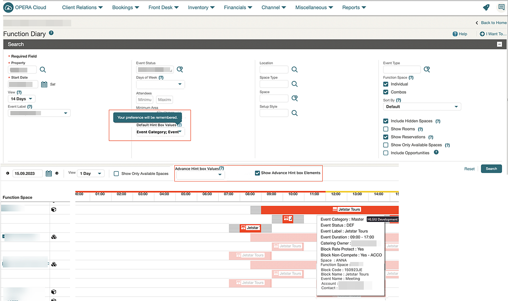
Task: Open Miscellaneous menu
Action: tap(314, 8)
